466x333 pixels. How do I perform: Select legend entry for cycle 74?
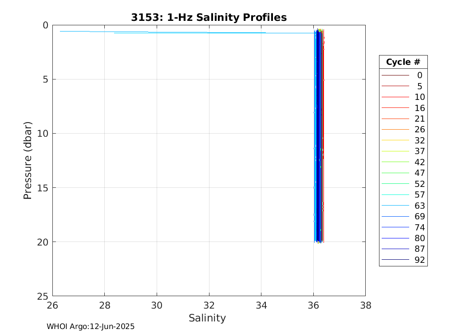403,227
